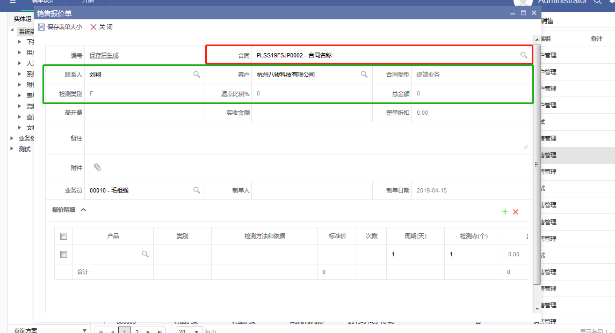
Task: Click the 保存表单大小 save button
Action: [x=59, y=27]
